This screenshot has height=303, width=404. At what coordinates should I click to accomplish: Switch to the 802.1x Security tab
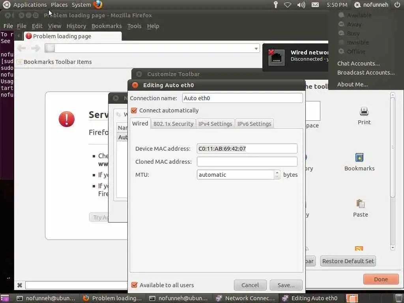[173, 124]
